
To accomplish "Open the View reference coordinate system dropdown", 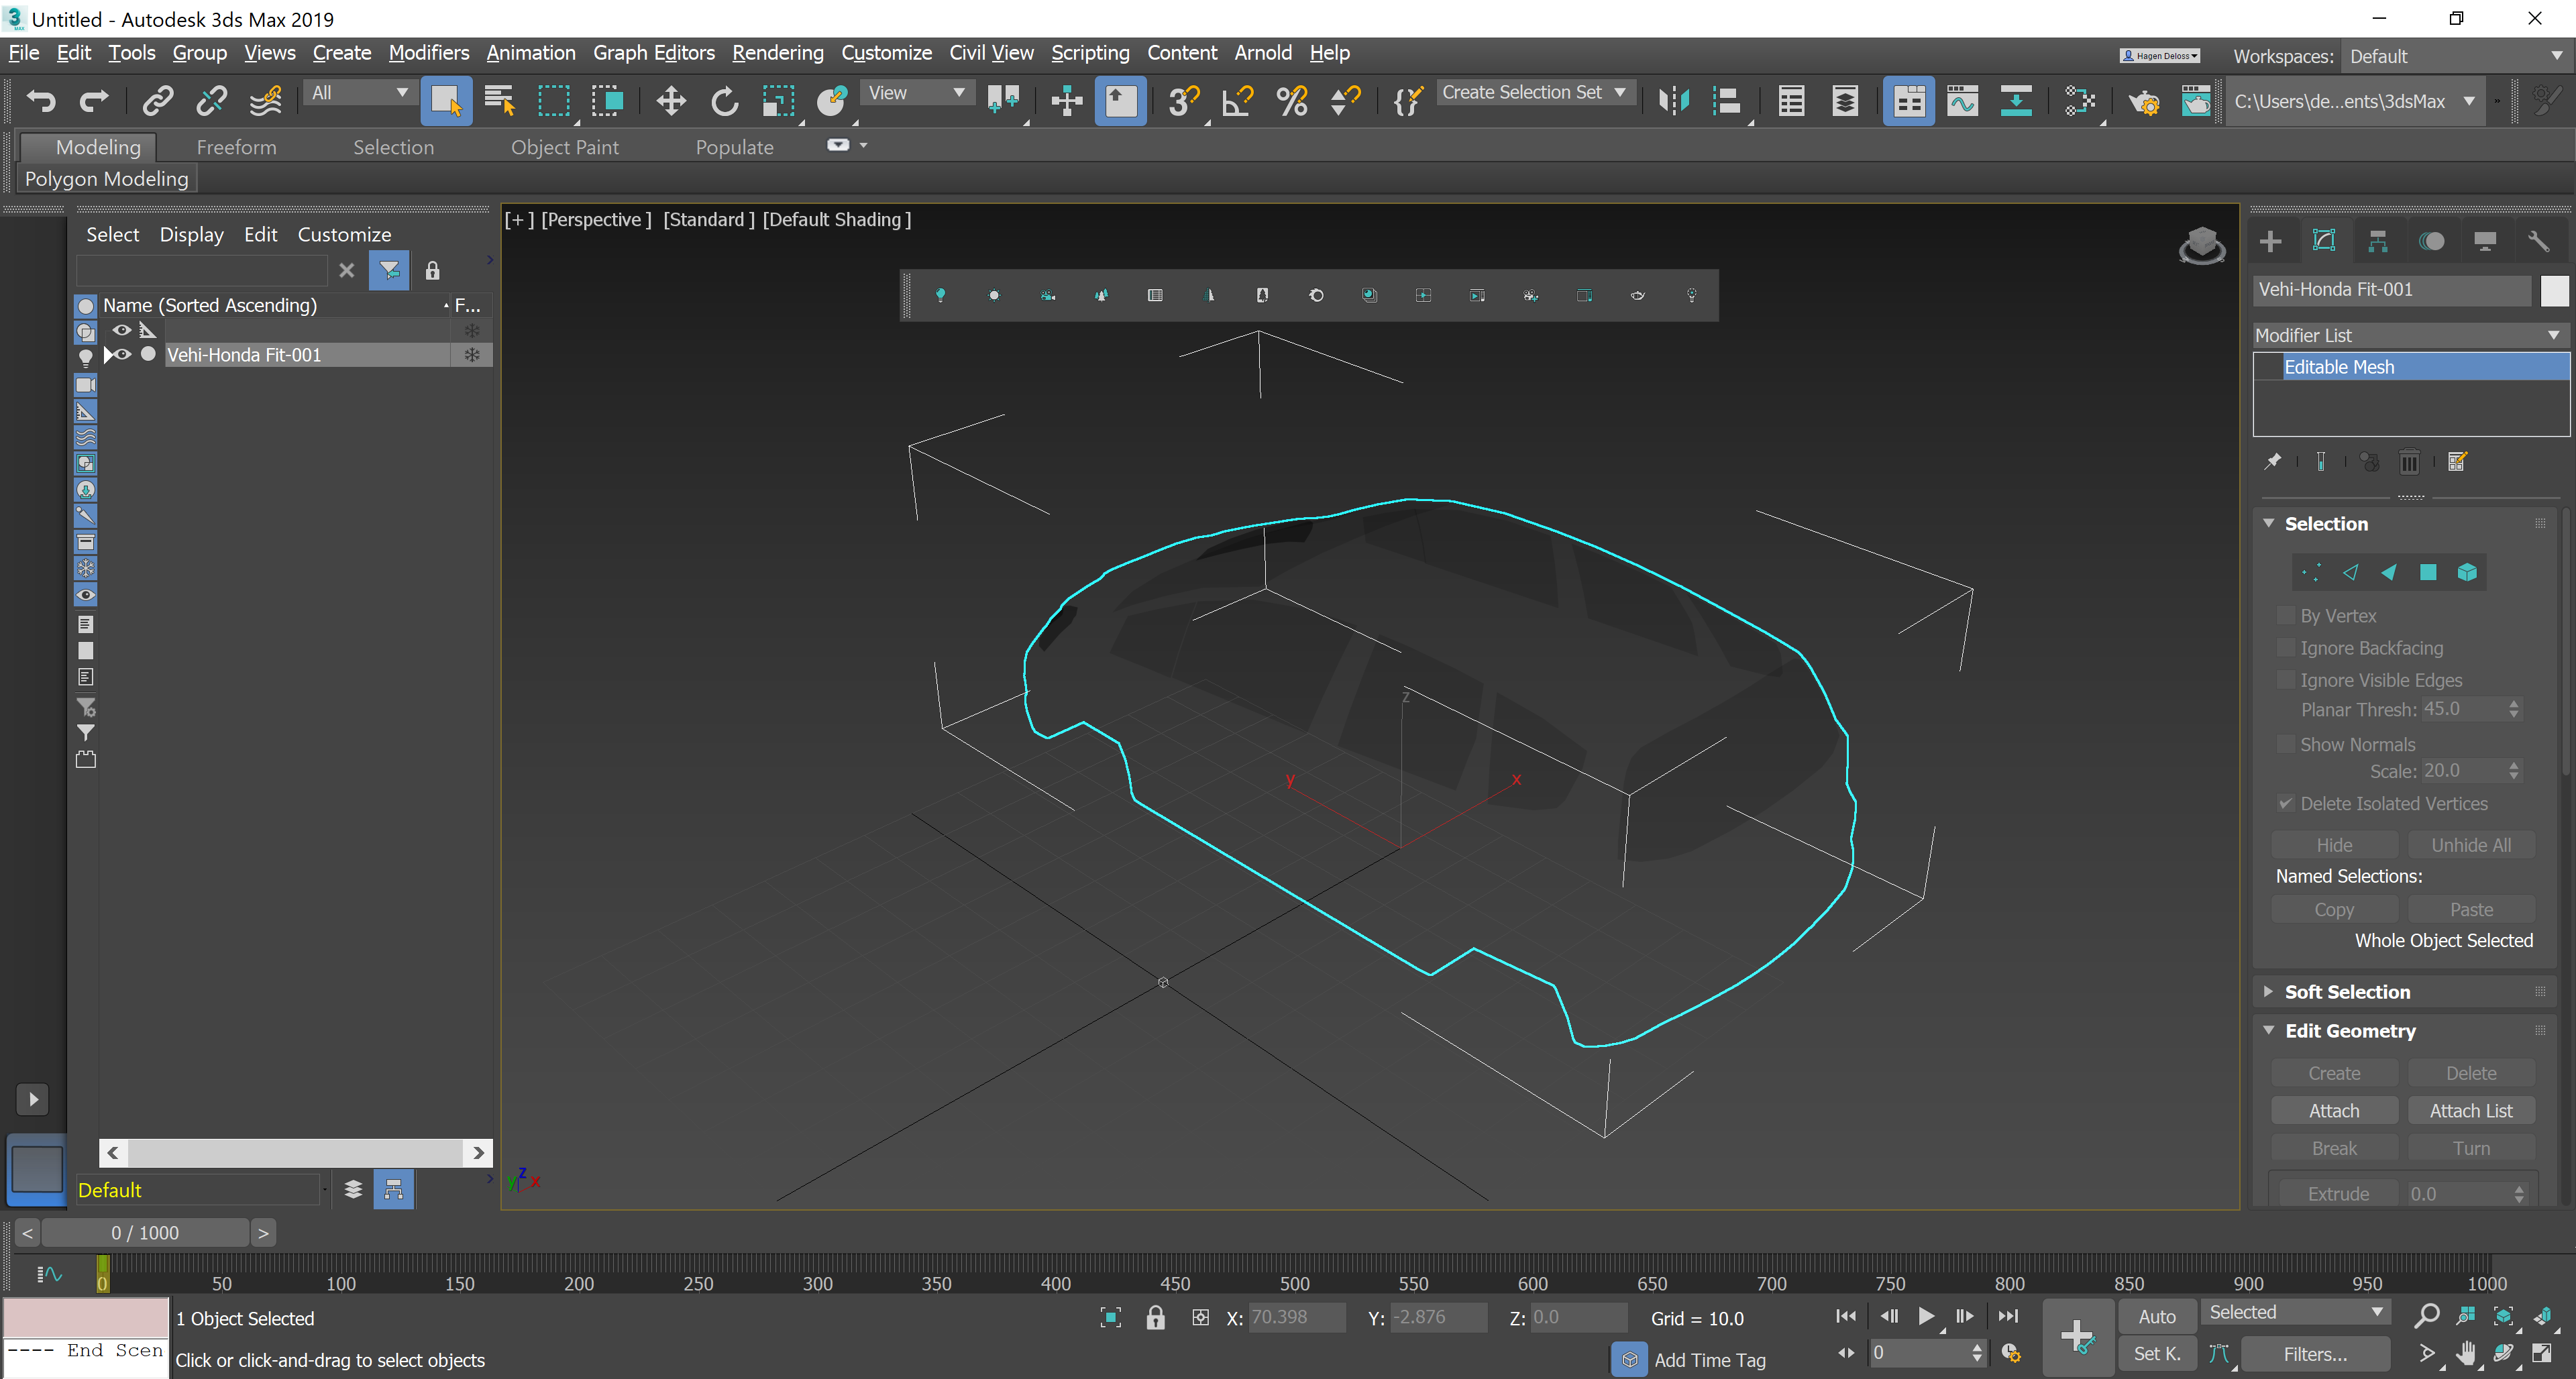I will (916, 92).
